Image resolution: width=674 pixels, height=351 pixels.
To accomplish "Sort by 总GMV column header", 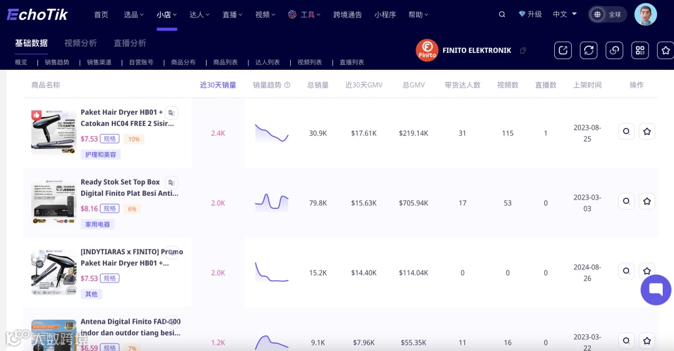I will point(414,85).
